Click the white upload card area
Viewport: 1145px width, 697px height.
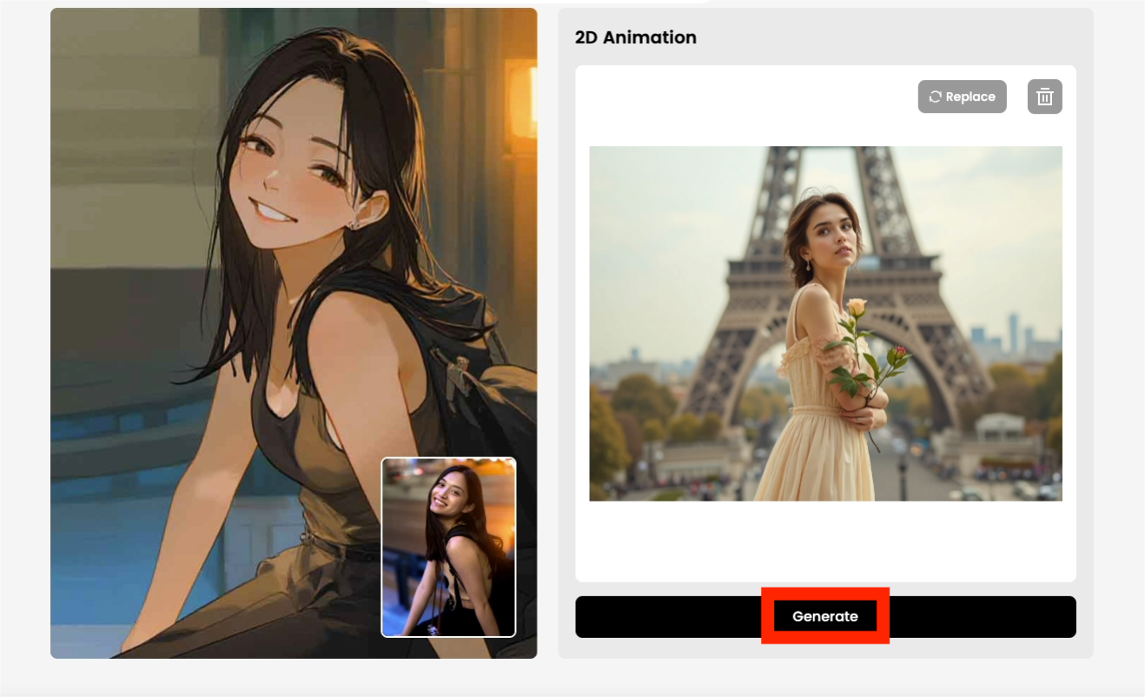tap(825, 548)
